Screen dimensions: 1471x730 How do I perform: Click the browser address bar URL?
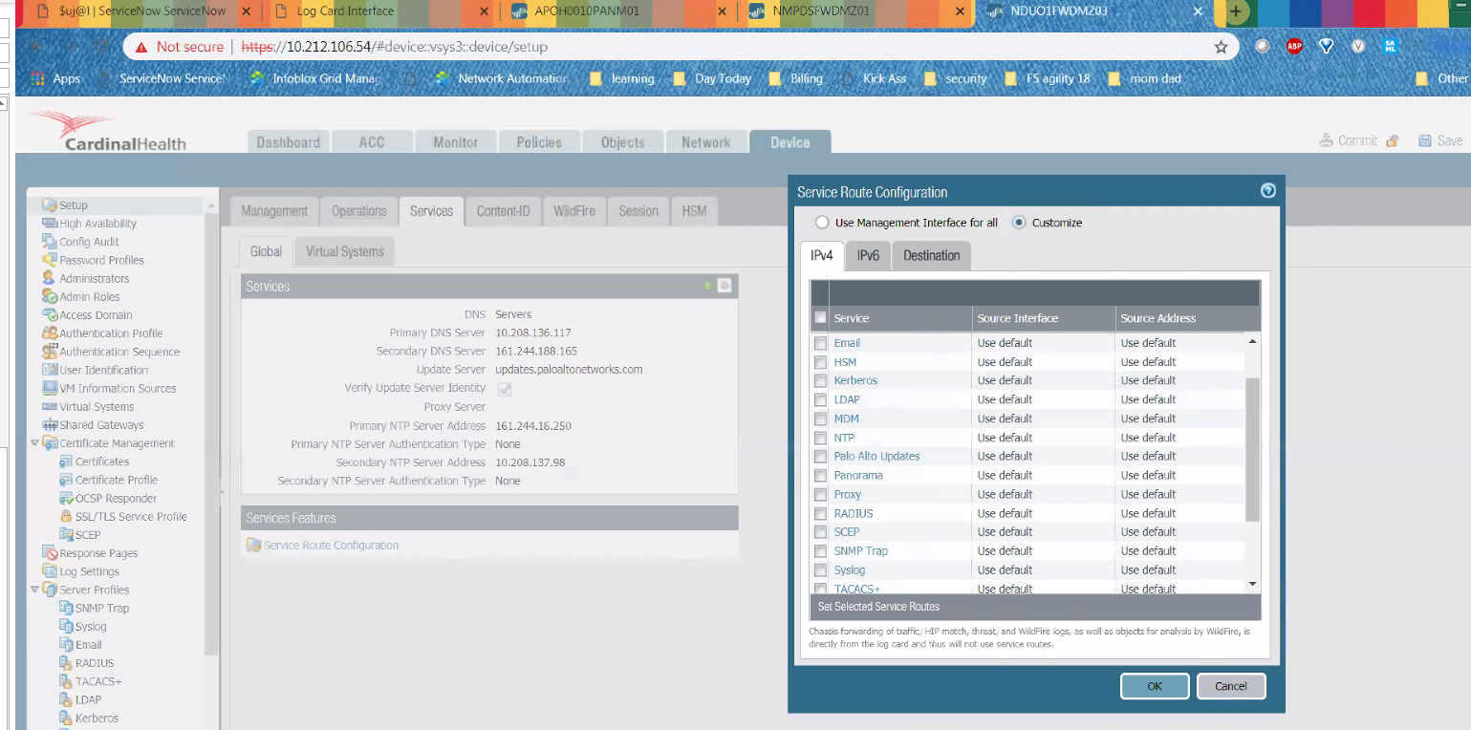394,47
